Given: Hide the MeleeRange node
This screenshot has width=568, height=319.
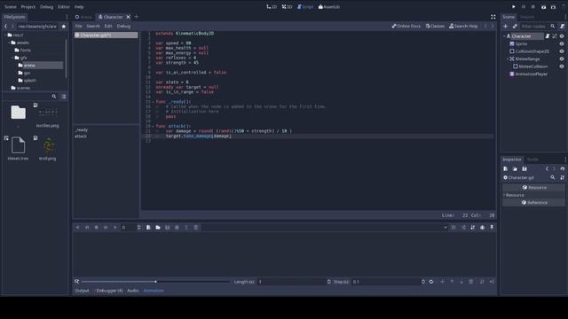Looking at the screenshot, I should tap(562, 59).
